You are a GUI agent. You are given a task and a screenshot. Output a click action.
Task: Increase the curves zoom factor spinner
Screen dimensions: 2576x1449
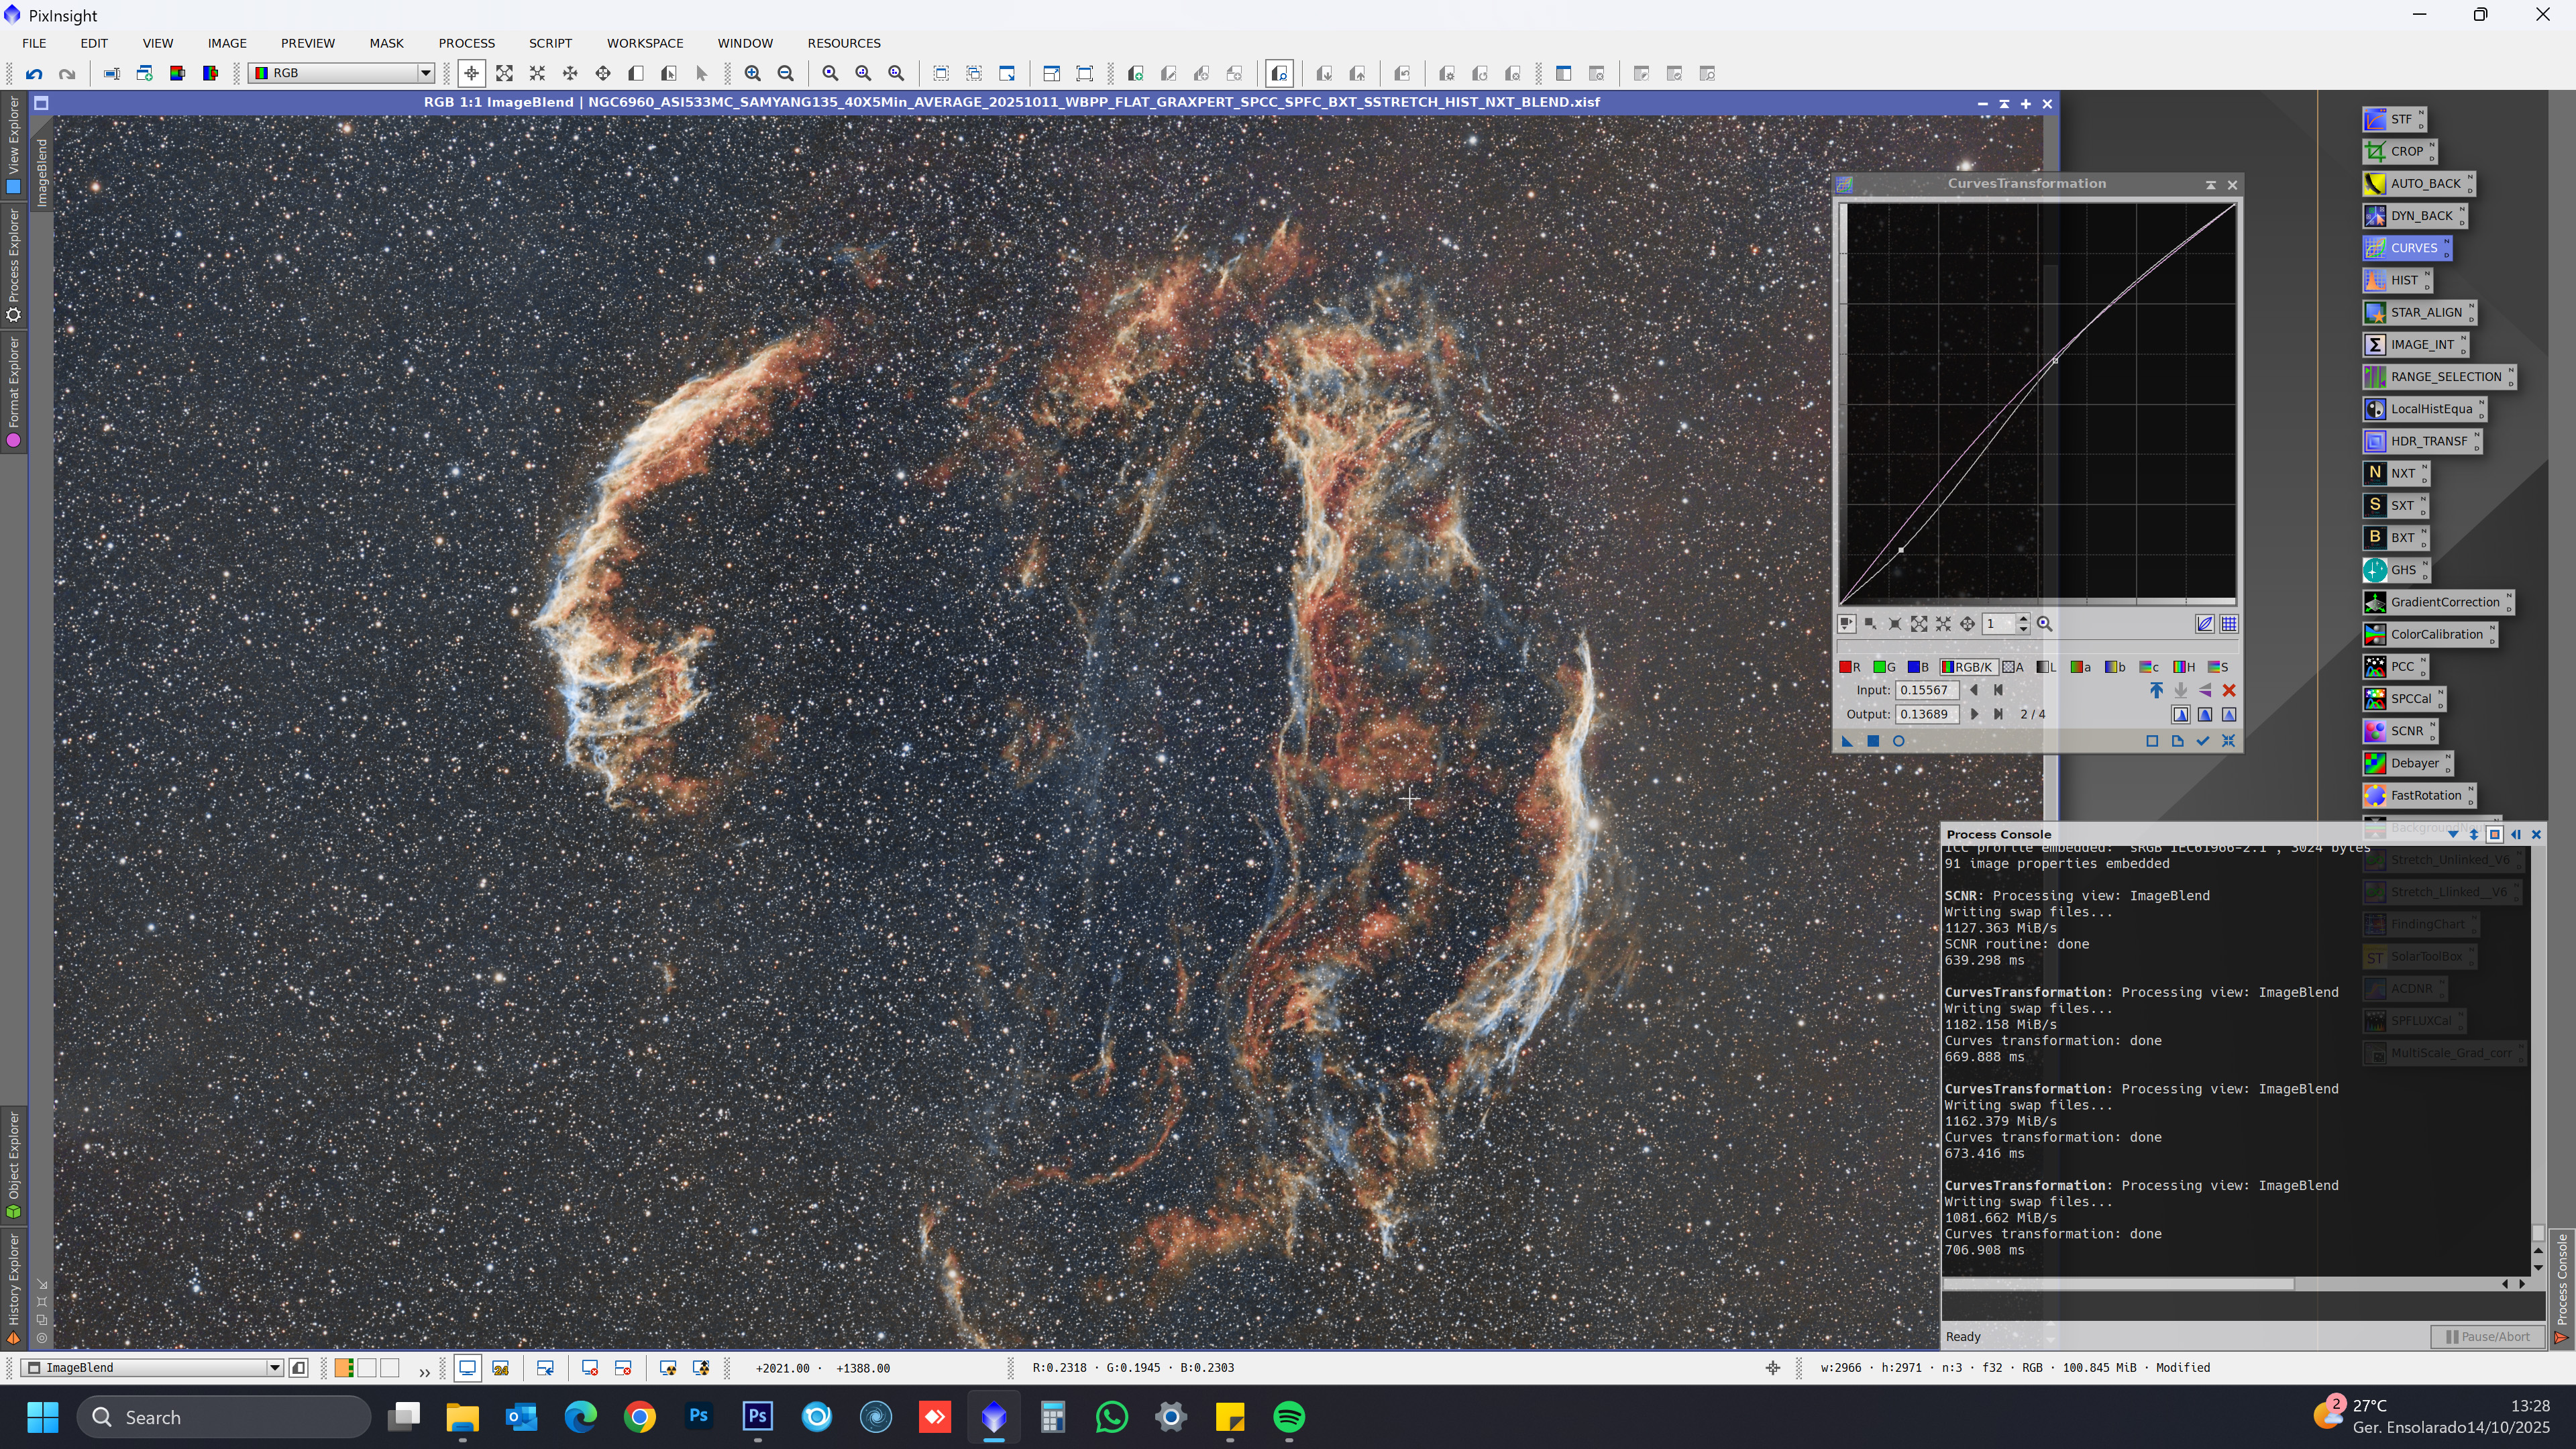pyautogui.click(x=2023, y=619)
